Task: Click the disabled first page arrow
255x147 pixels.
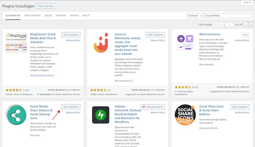Action: pos(216,25)
